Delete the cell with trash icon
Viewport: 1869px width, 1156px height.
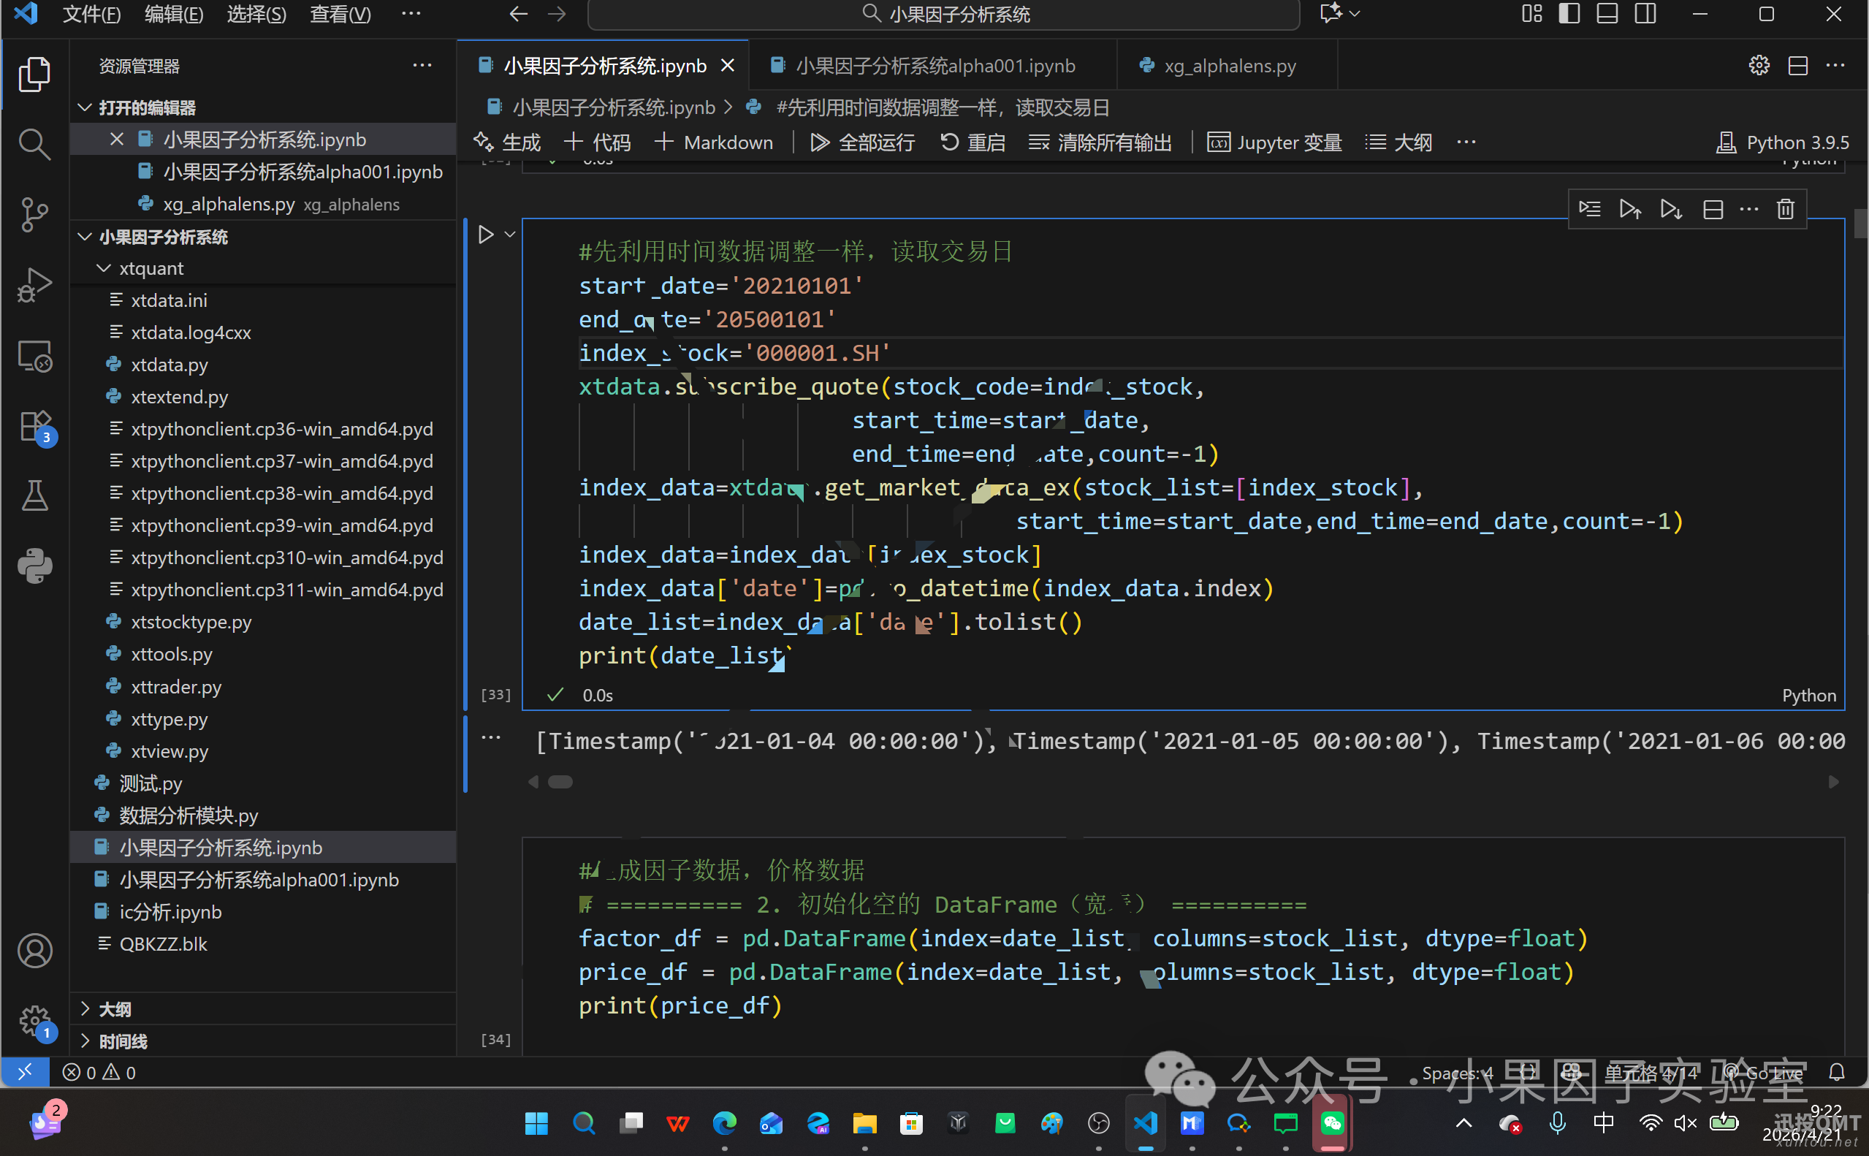click(1785, 209)
